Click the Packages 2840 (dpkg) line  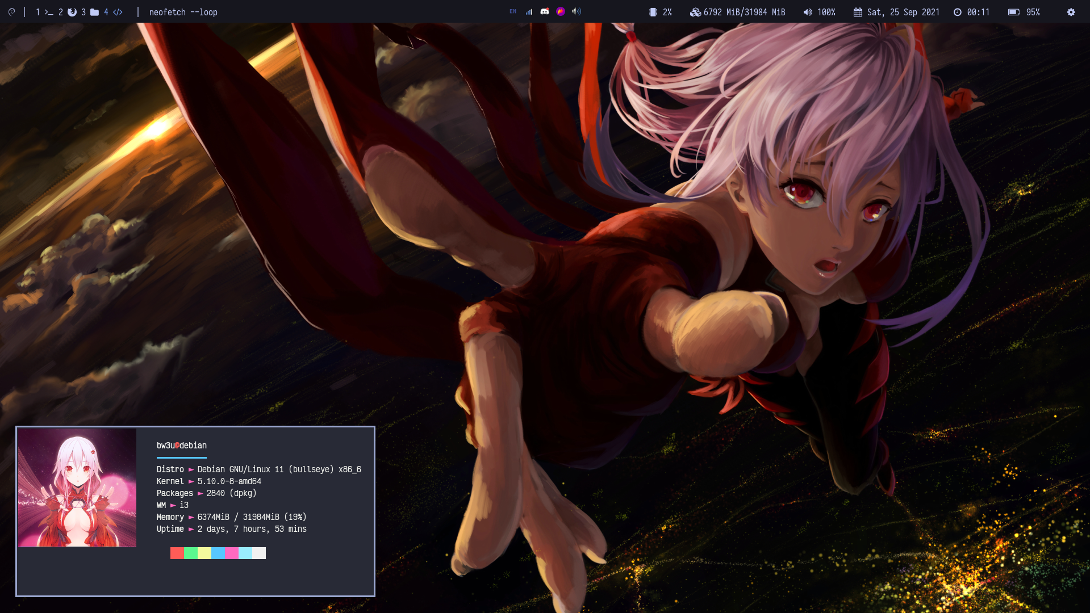click(207, 493)
